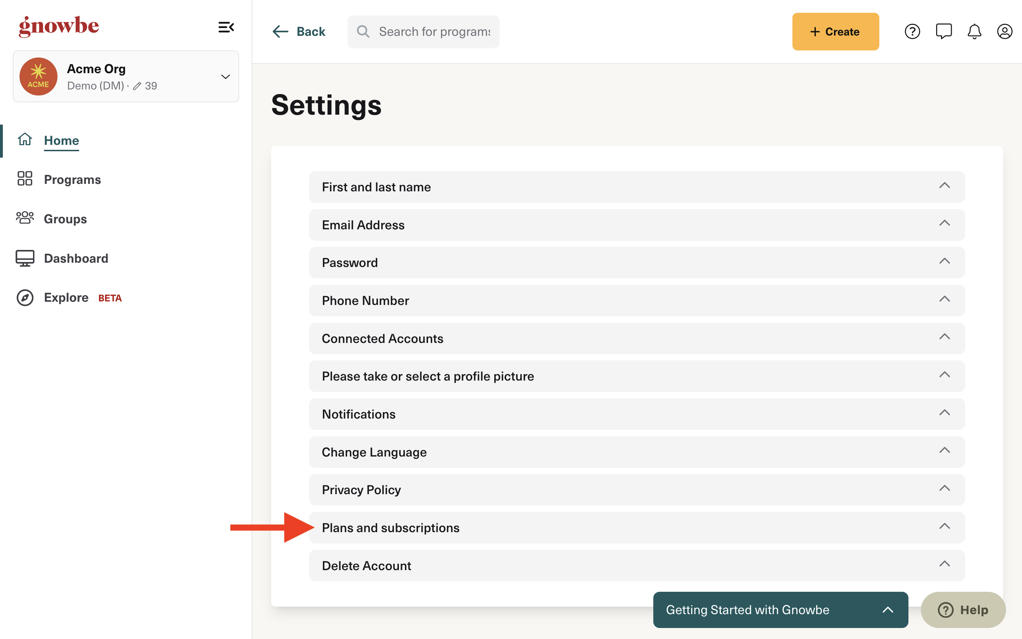Image resolution: width=1022 pixels, height=639 pixels.
Task: Expand Privacy Policy section
Action: (637, 490)
